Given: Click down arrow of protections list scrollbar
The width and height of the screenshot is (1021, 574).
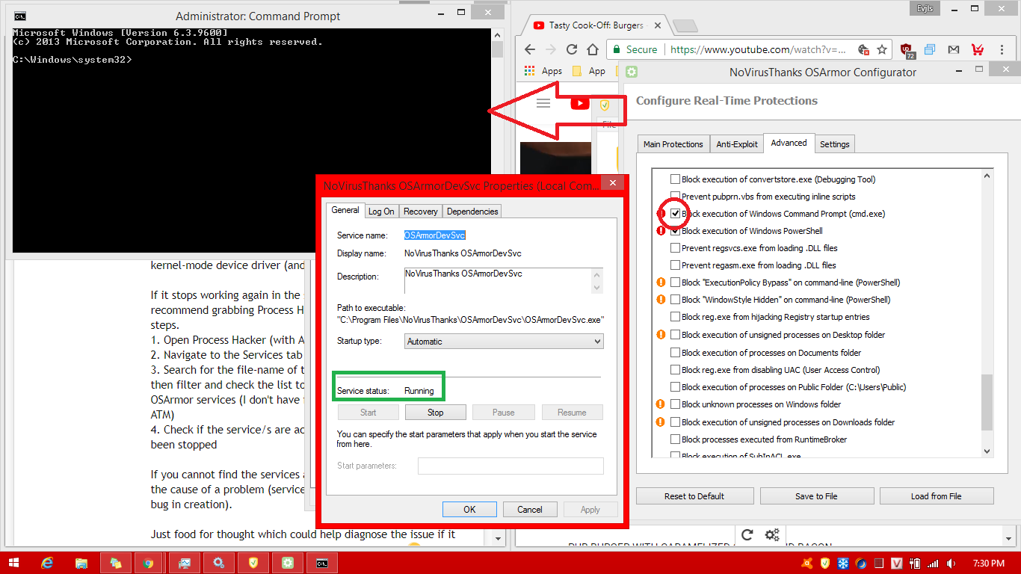Looking at the screenshot, I should [987, 451].
